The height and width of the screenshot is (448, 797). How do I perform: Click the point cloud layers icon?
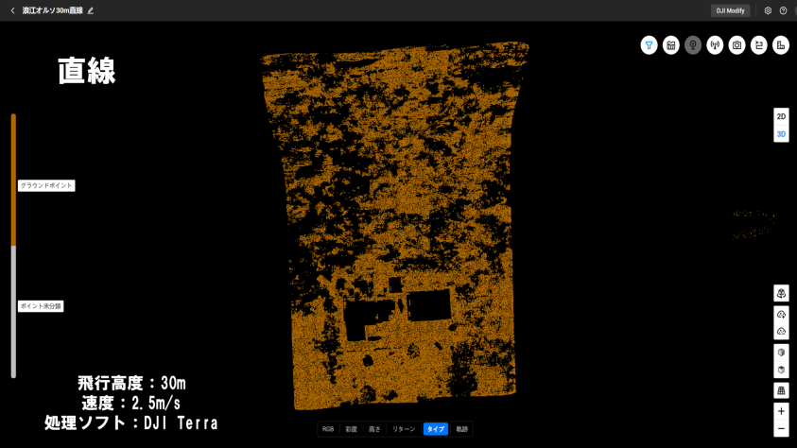(781, 293)
